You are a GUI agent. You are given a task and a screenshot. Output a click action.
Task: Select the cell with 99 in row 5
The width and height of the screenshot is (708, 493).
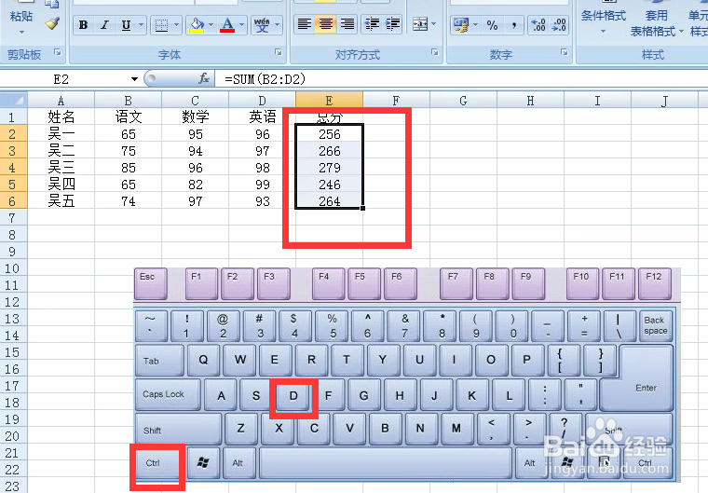coord(263,185)
